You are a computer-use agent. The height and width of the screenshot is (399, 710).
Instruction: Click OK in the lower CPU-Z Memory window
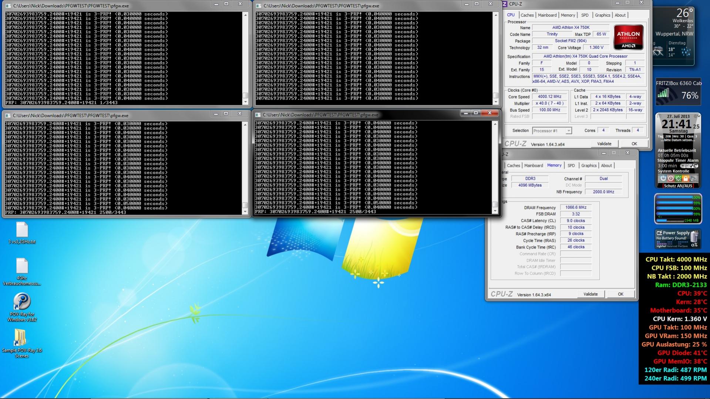click(x=620, y=294)
